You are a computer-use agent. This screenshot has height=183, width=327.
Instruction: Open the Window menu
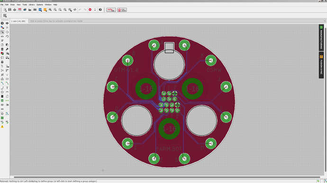tap(48, 5)
